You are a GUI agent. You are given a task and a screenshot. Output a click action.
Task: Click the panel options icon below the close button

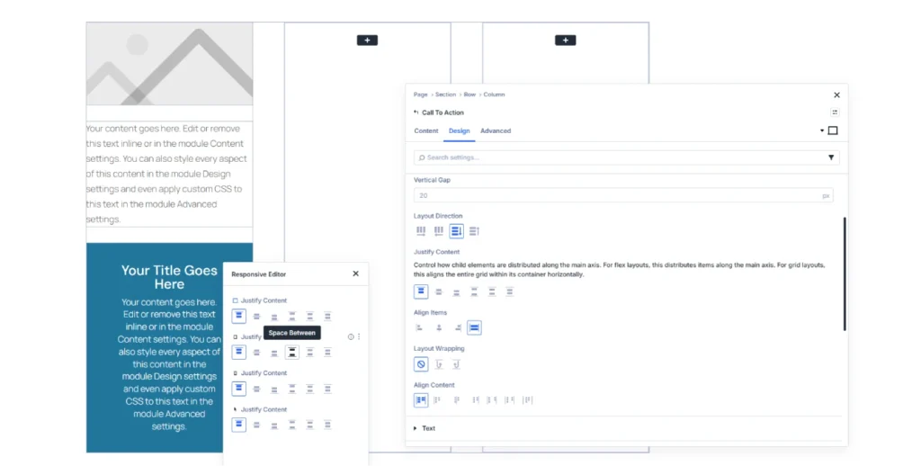pyautogui.click(x=835, y=112)
